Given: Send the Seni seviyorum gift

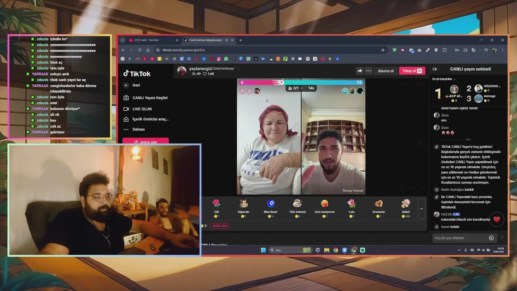Looking at the screenshot, I should tap(325, 208).
